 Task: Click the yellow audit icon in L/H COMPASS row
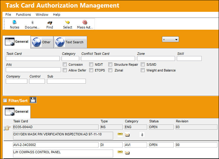(120, 152)
